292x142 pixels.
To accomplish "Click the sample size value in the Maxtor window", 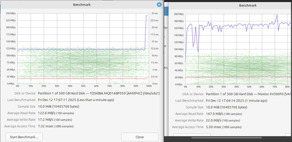I will 227,107.
